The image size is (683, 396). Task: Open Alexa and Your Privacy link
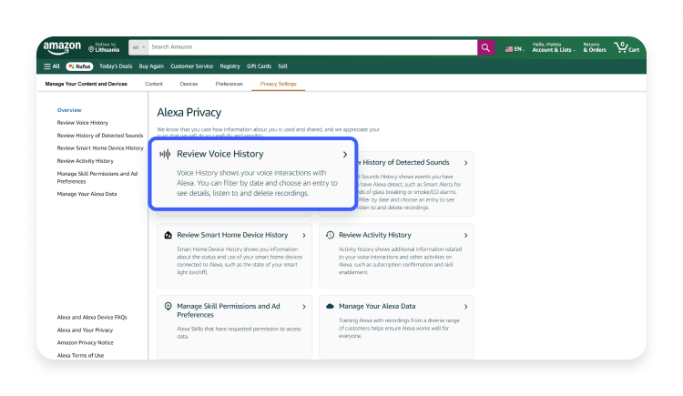point(85,330)
